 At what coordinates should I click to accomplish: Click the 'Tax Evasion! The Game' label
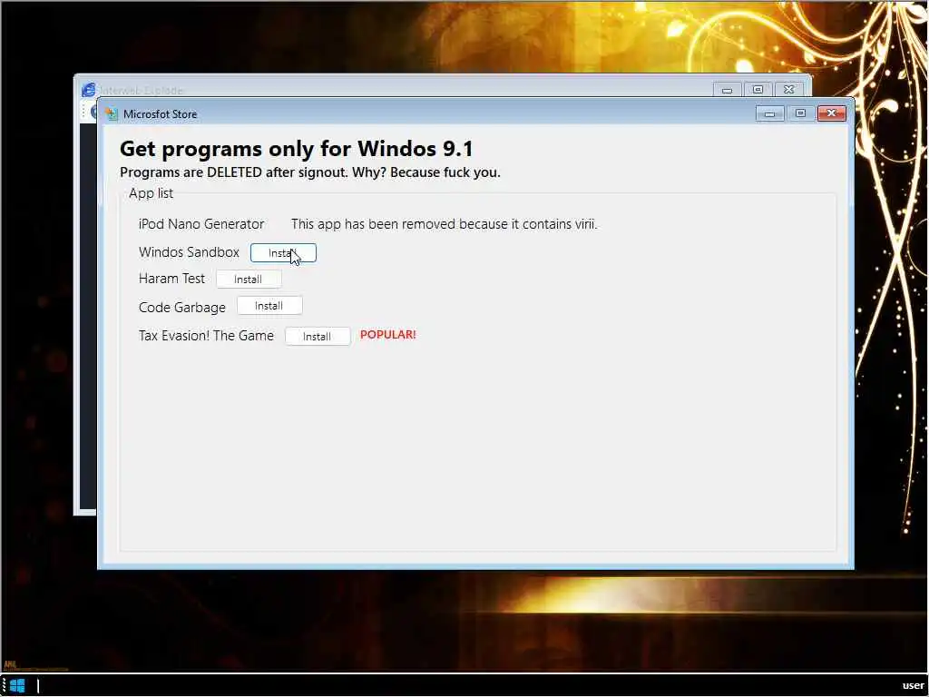pyautogui.click(x=206, y=336)
